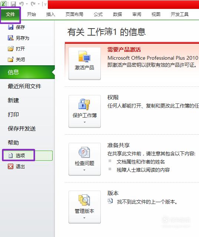The height and width of the screenshot is (237, 199).
Task: Click the 需要产品激活 heading text
Action: tap(124, 49)
